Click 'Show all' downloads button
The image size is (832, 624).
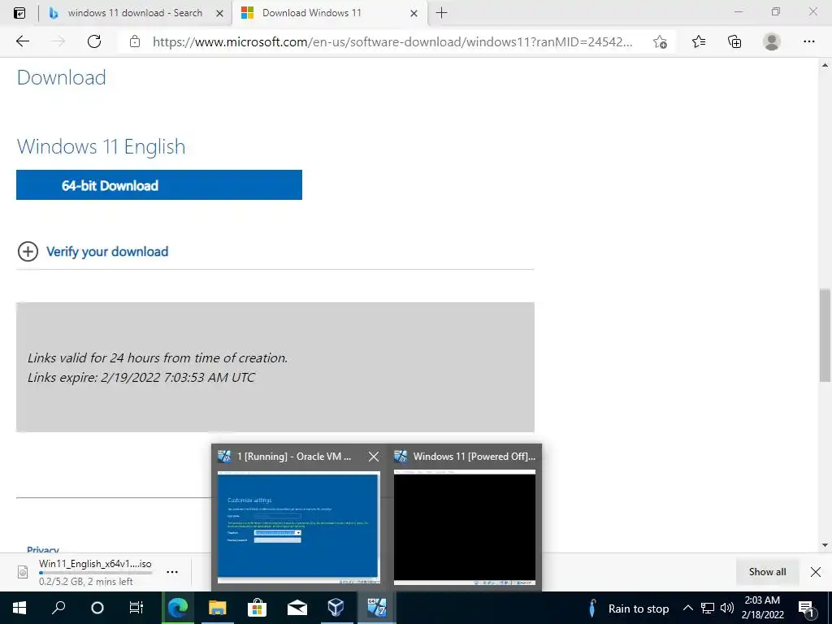click(x=767, y=571)
